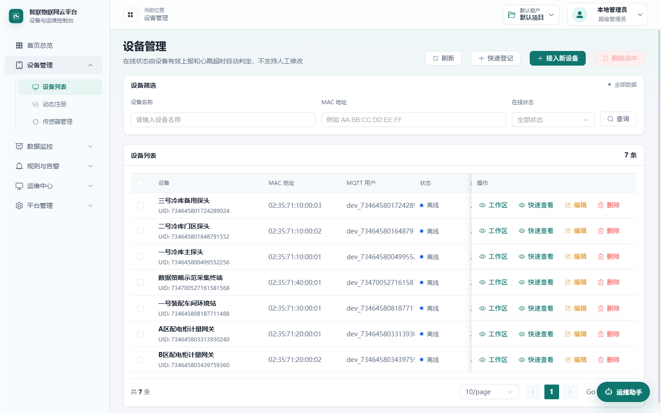Expand the 数据监控 sidebar group
661x413 pixels.
click(x=53, y=146)
